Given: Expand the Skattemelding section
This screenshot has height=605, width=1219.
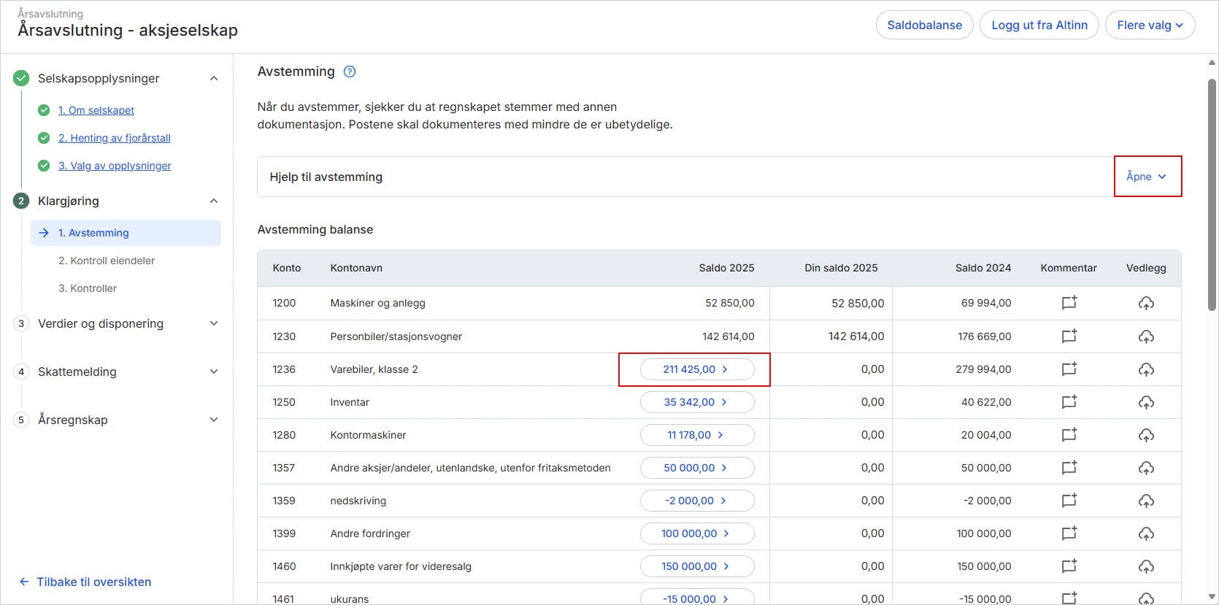Looking at the screenshot, I should point(214,371).
